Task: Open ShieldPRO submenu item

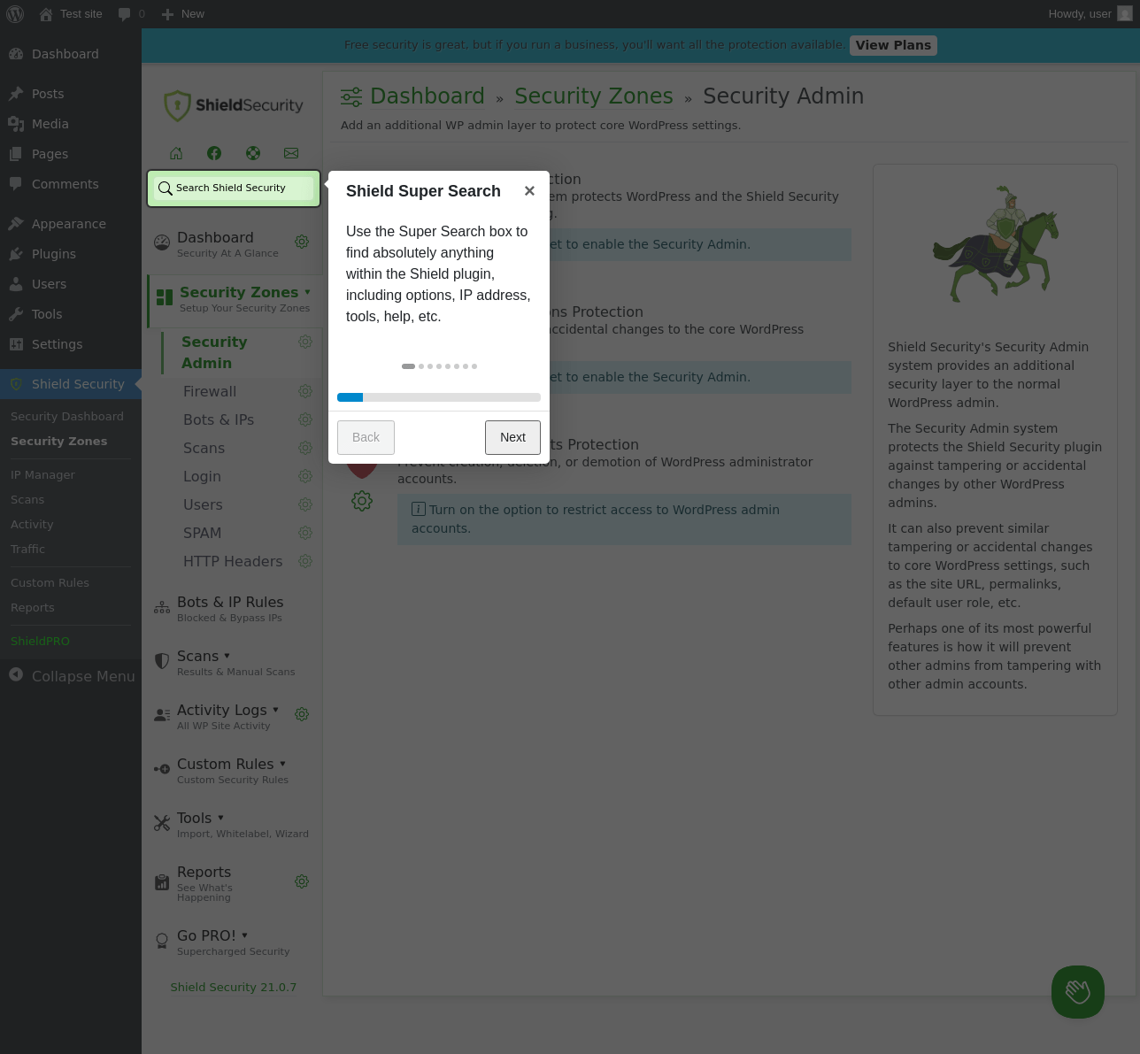Action: pyautogui.click(x=40, y=642)
